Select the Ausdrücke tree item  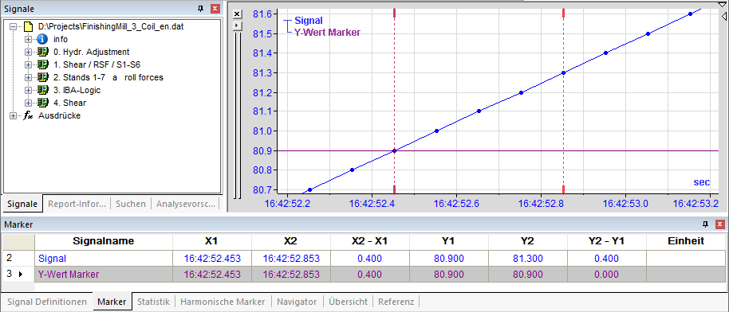tap(60, 115)
